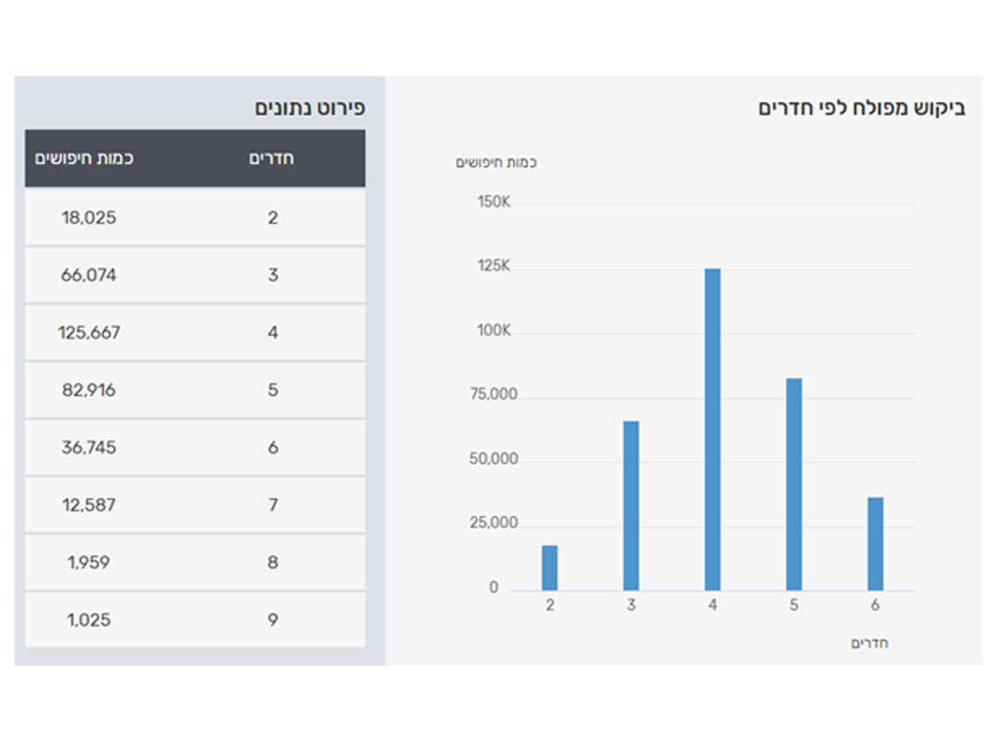Click the 1,025 value in last row
This screenshot has height=755, width=1007.
[89, 620]
